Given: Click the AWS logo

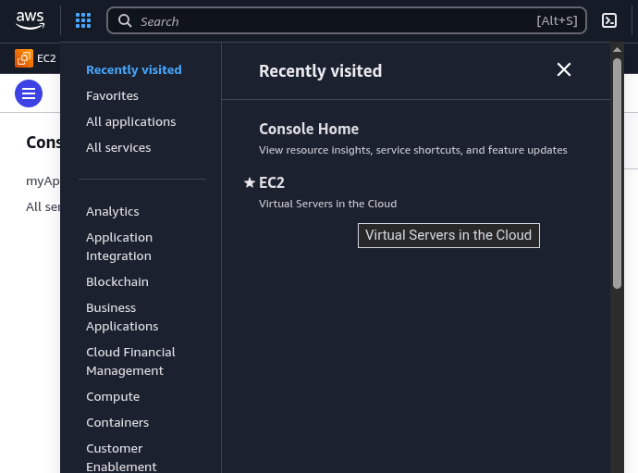Looking at the screenshot, I should [30, 20].
